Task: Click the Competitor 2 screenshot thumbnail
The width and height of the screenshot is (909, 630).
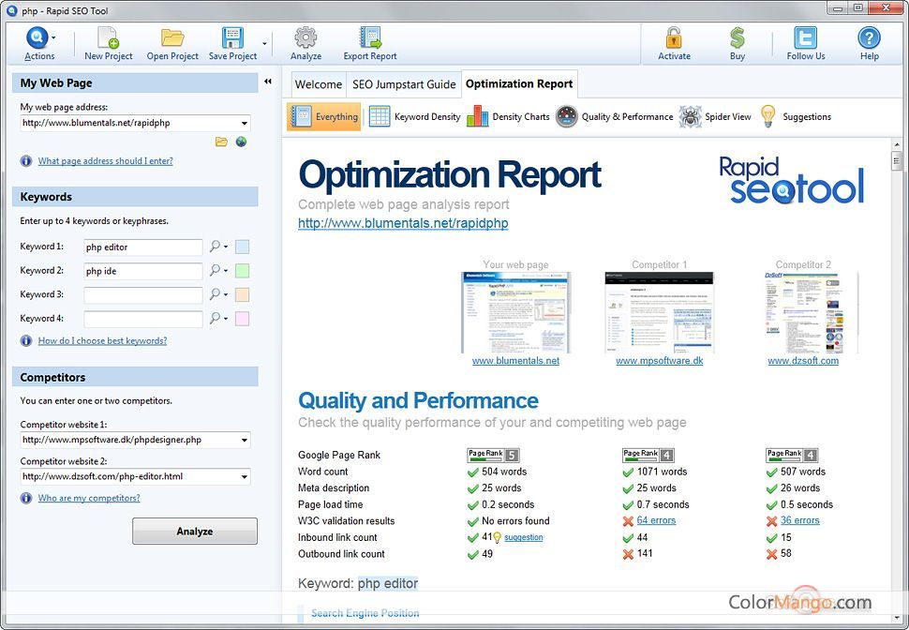Action: 803,312
